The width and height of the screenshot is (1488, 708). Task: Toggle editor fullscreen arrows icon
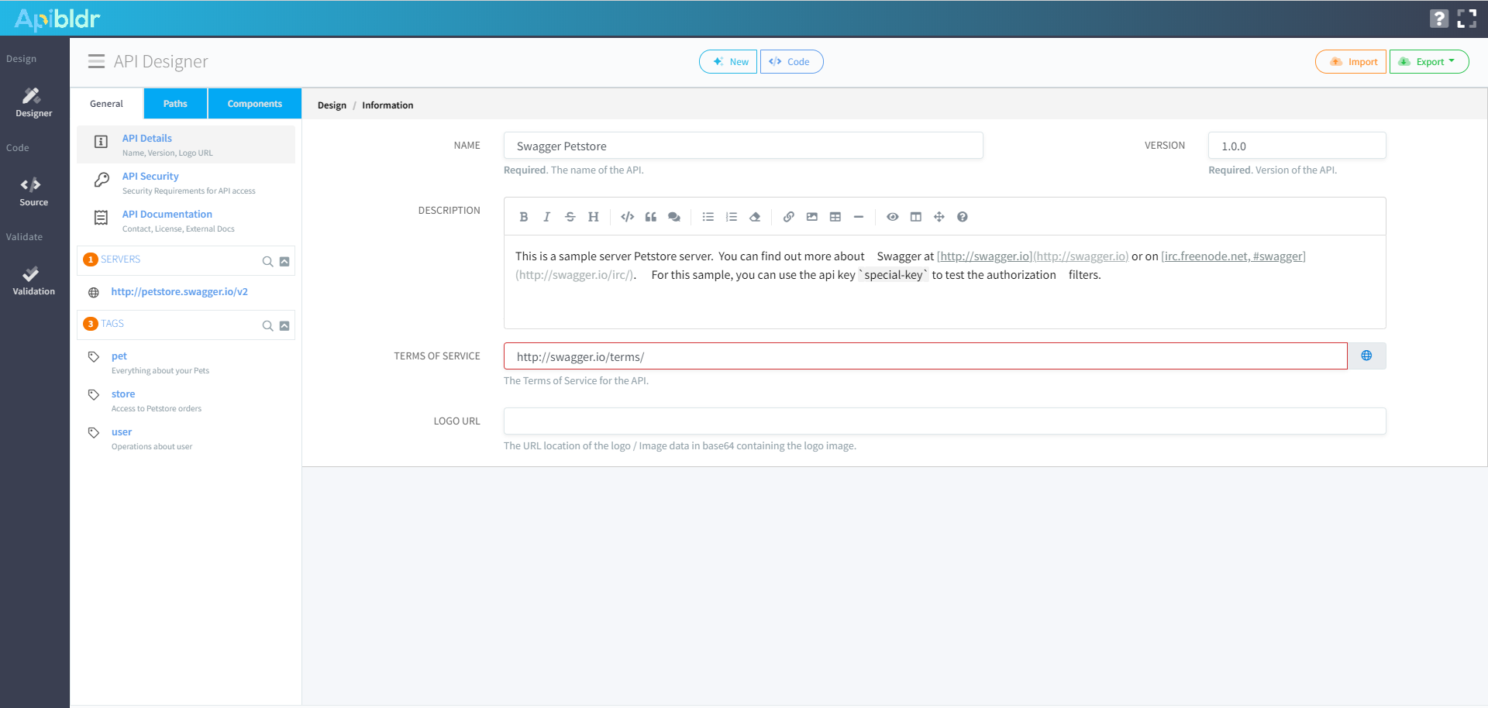pos(939,217)
